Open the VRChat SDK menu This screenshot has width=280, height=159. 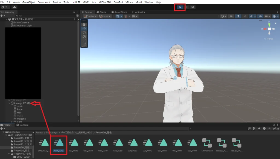point(105,2)
